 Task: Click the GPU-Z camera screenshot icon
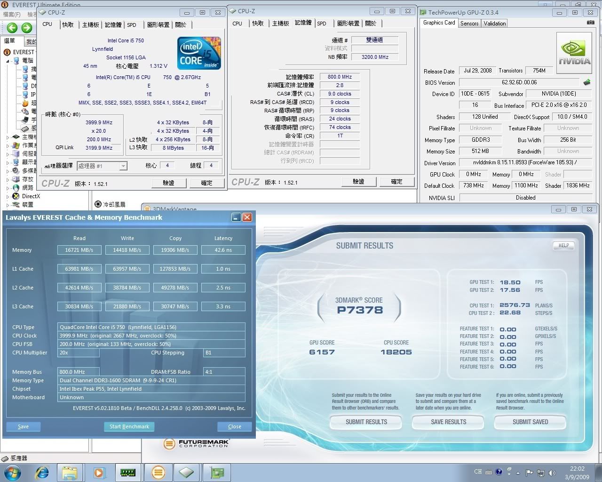590,23
